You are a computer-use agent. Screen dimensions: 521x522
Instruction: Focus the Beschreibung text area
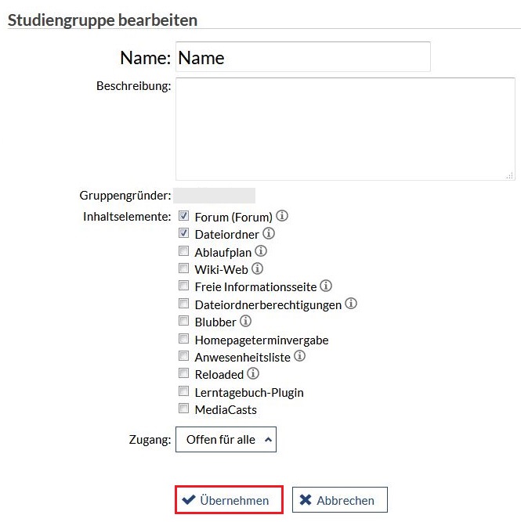click(345, 128)
